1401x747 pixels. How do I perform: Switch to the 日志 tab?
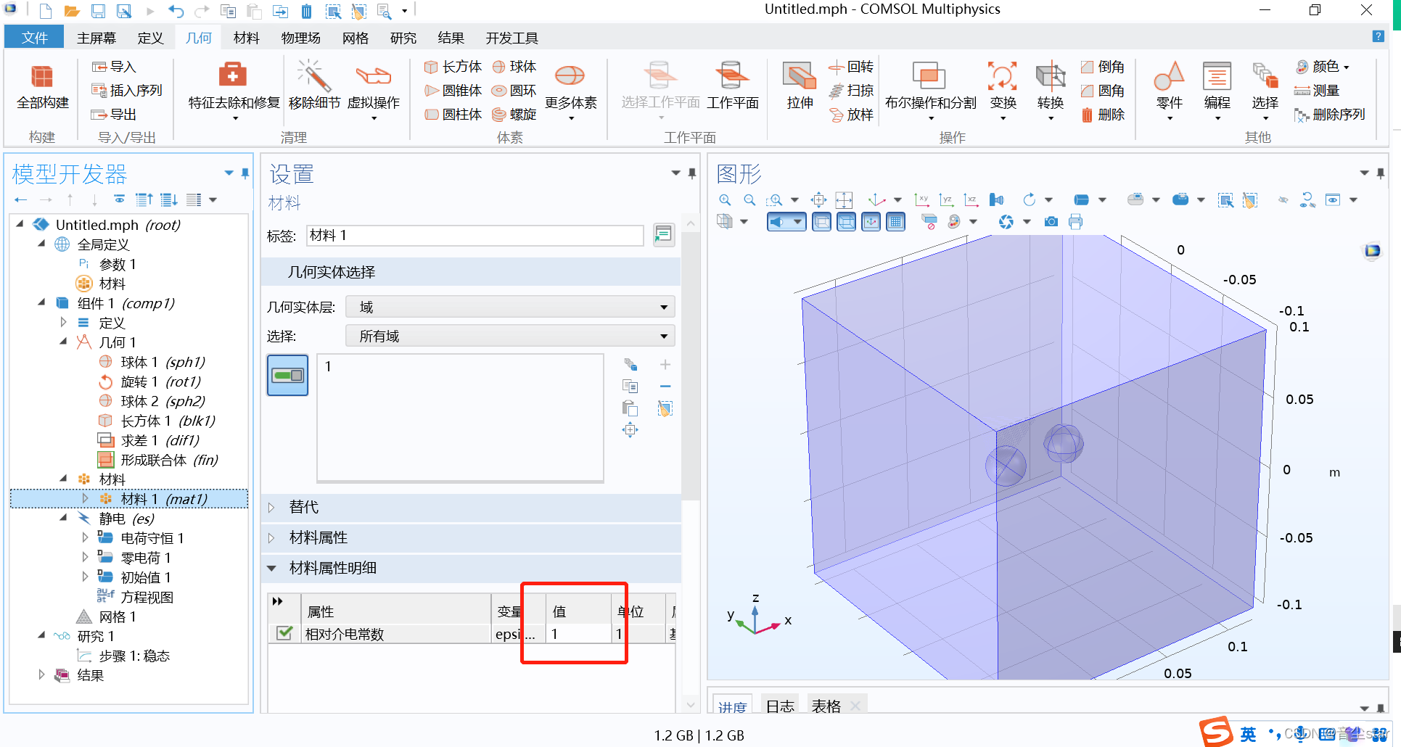(x=780, y=706)
